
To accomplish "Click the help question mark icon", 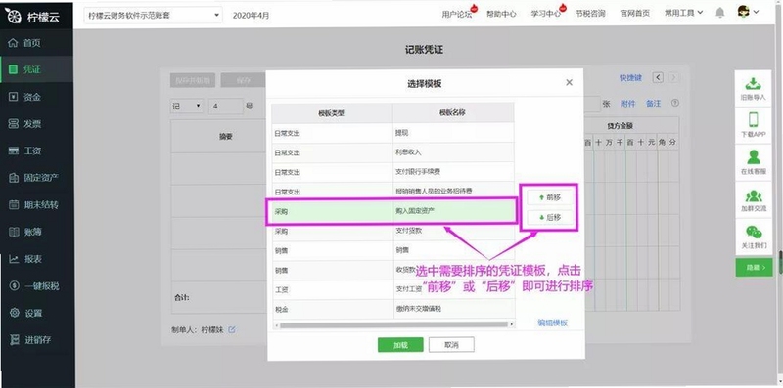I will (x=675, y=103).
